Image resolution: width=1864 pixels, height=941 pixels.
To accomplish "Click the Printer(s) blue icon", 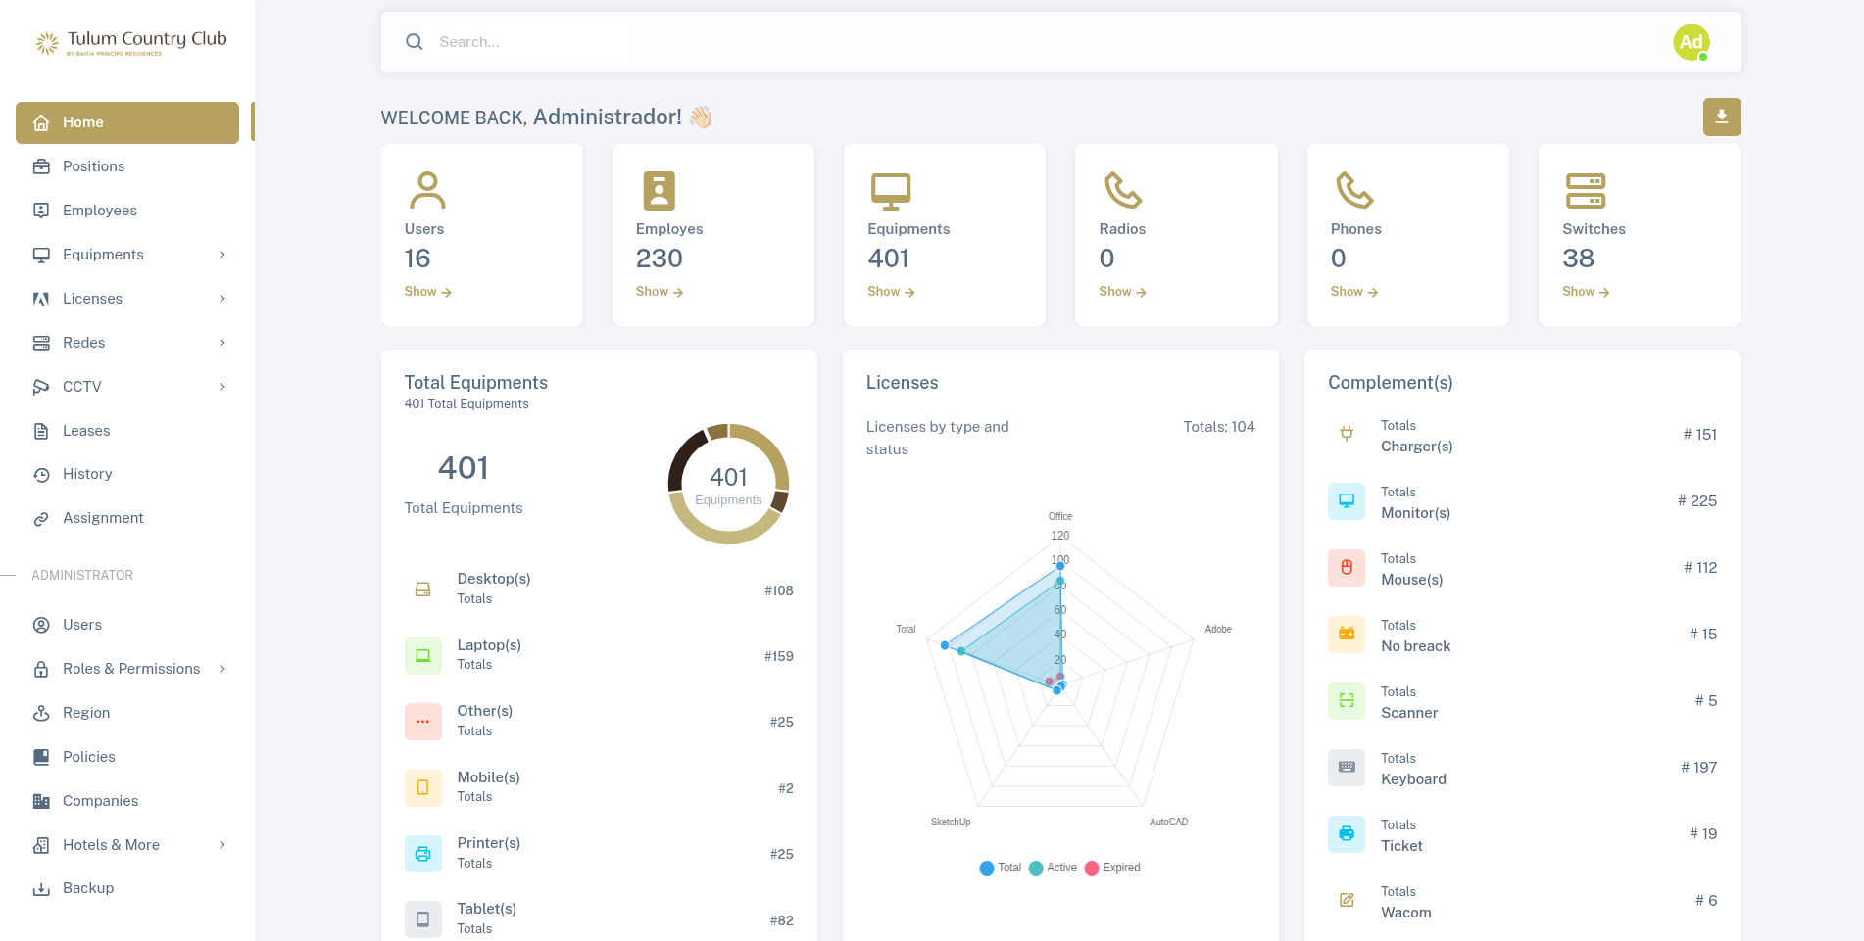I will pyautogui.click(x=422, y=853).
